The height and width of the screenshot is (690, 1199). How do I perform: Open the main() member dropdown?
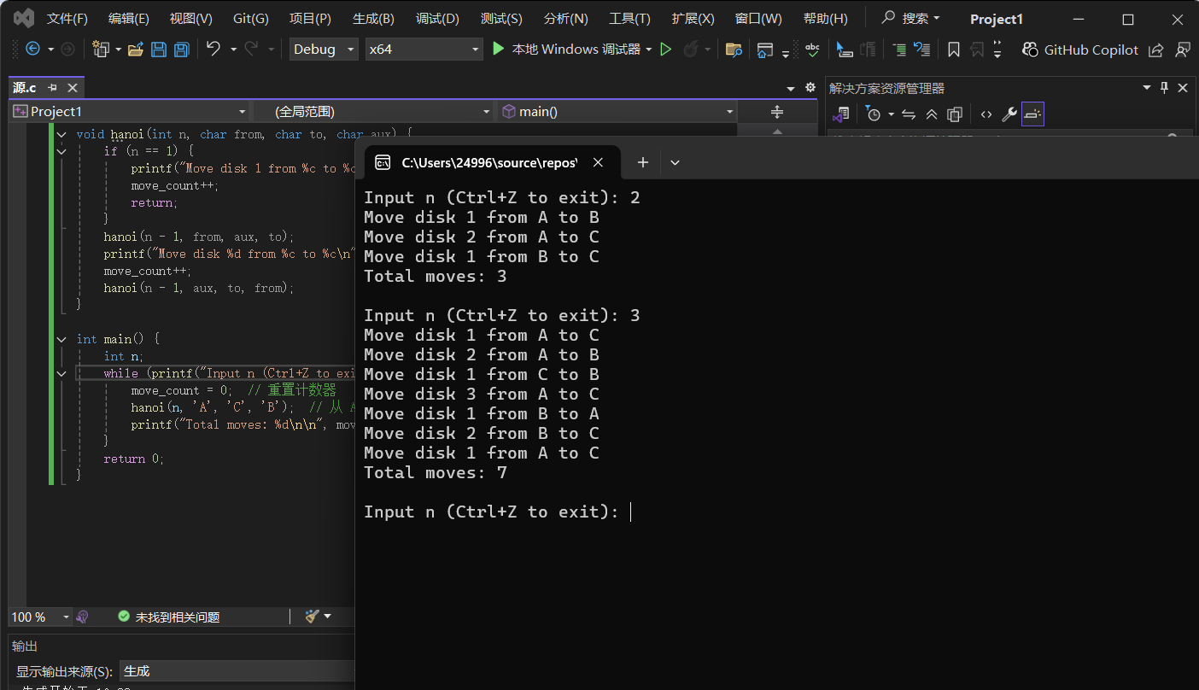point(617,111)
